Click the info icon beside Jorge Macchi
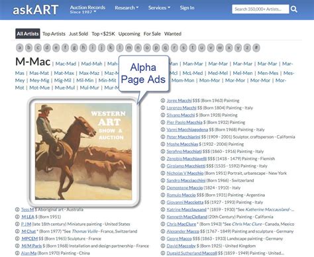Screen dimensions: 314x257 163,101
